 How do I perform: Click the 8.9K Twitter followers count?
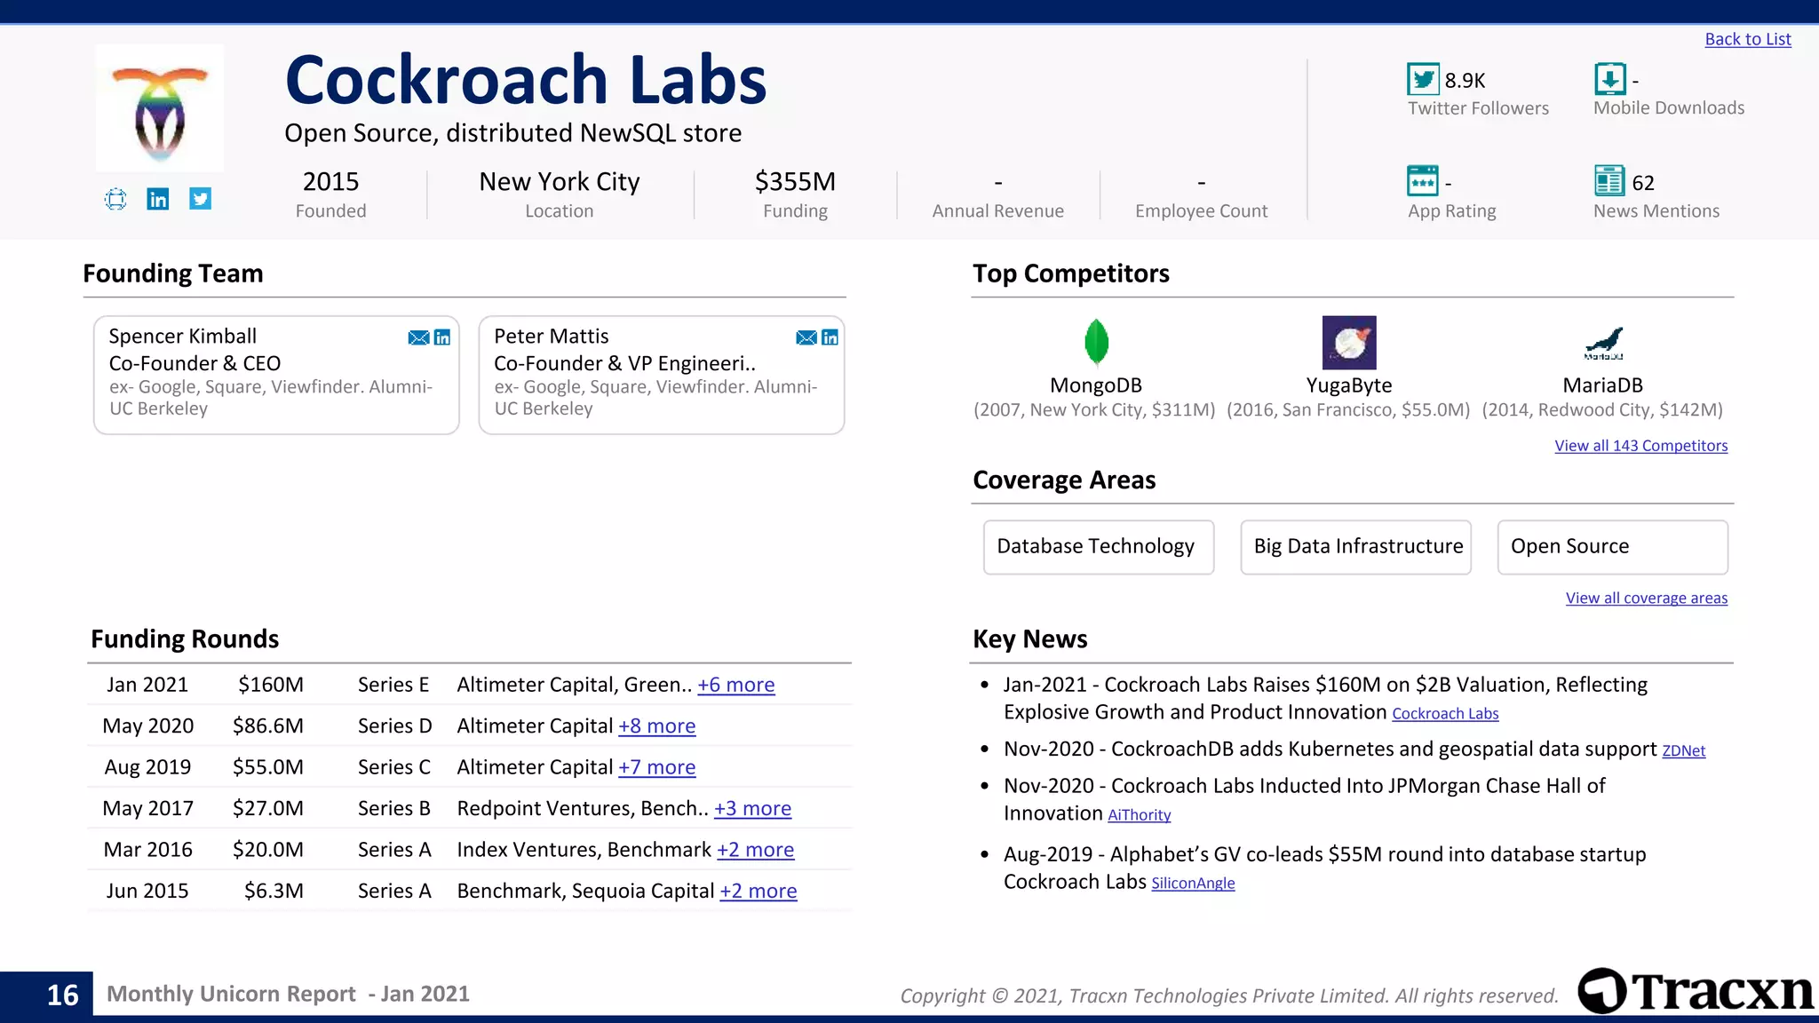(1465, 81)
